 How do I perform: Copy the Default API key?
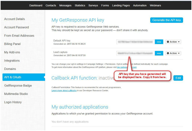159,42
